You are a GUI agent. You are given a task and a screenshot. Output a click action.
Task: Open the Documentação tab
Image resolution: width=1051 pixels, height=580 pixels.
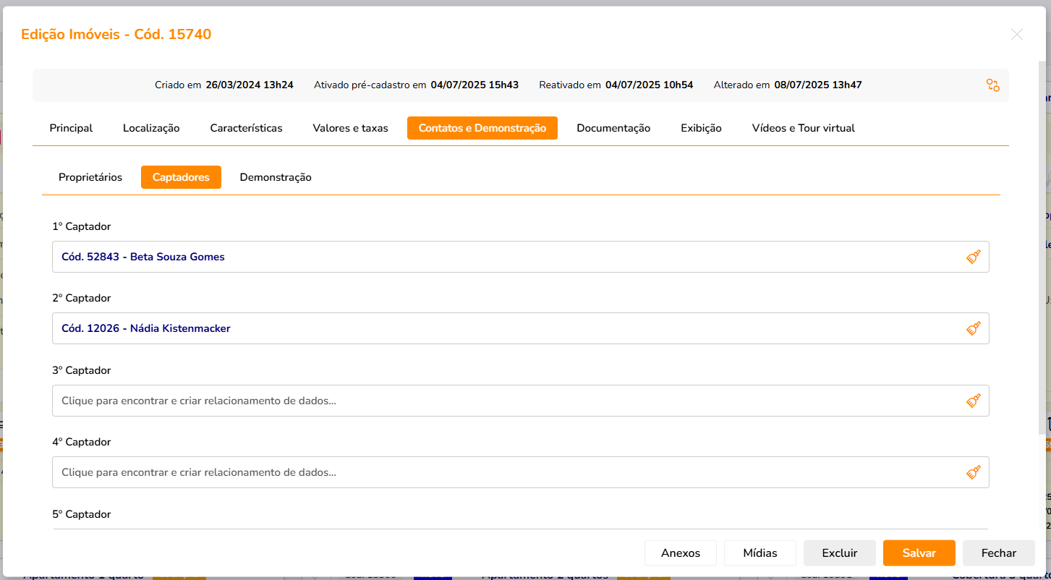[x=613, y=128]
